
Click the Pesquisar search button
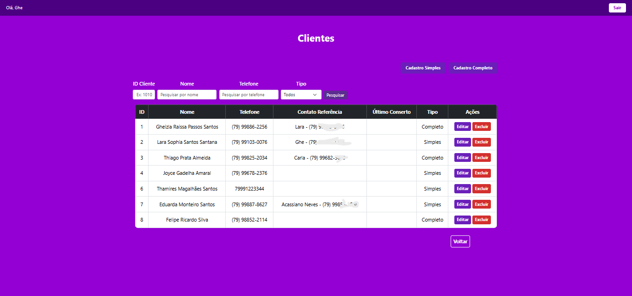pos(335,95)
